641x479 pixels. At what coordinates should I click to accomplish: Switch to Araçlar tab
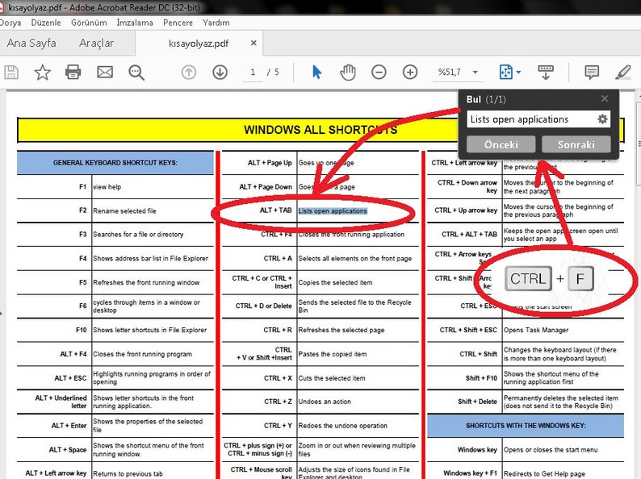point(97,43)
